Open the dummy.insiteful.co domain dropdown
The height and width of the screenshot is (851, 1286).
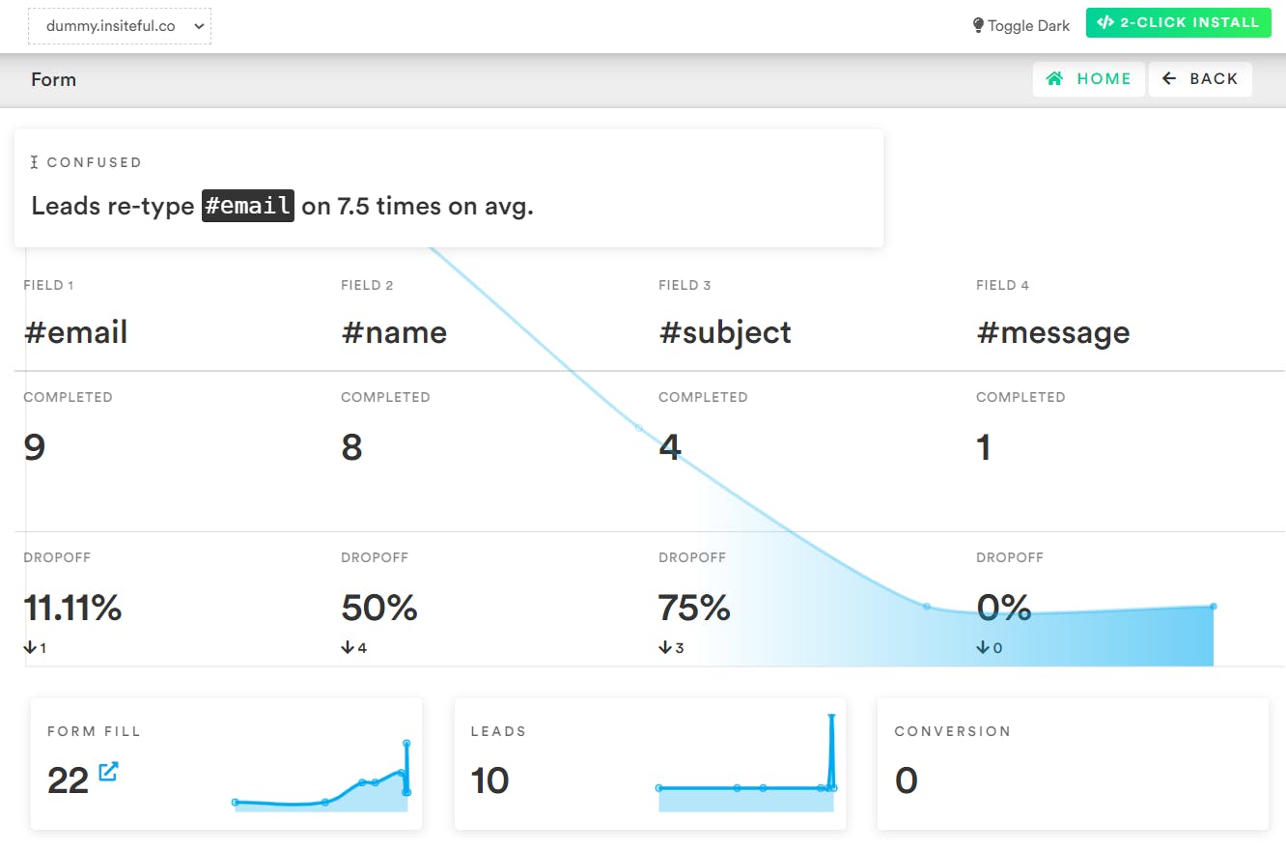click(120, 26)
